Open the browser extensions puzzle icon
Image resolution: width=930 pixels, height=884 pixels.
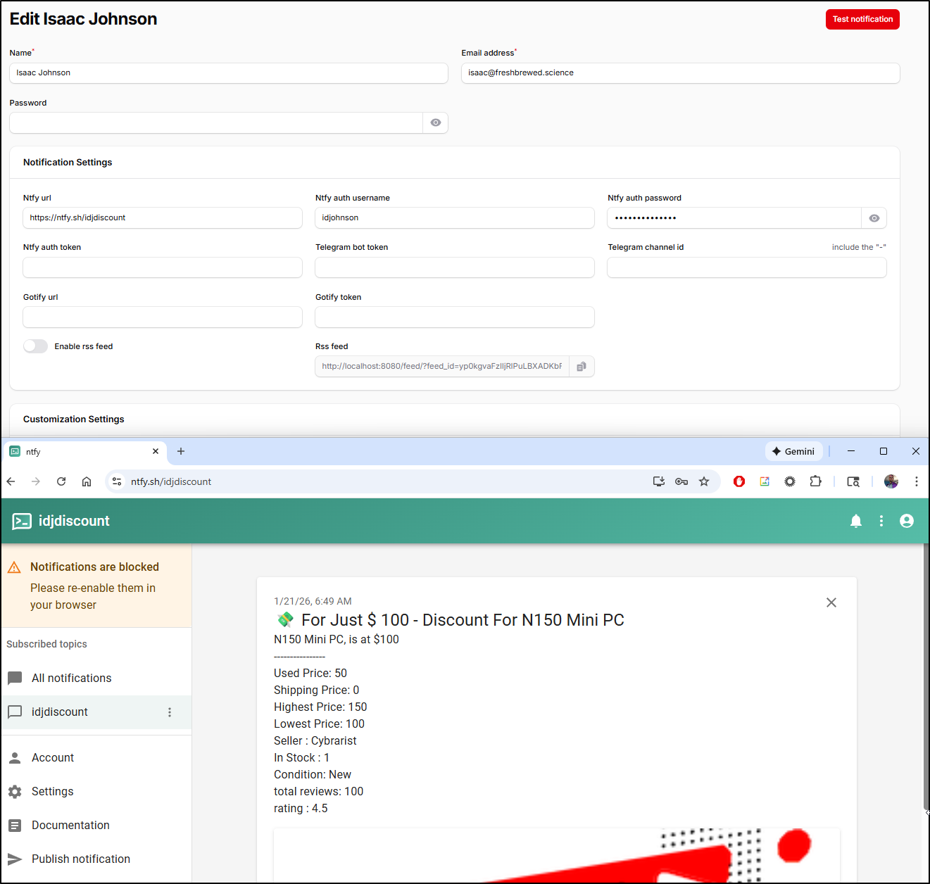tap(815, 481)
